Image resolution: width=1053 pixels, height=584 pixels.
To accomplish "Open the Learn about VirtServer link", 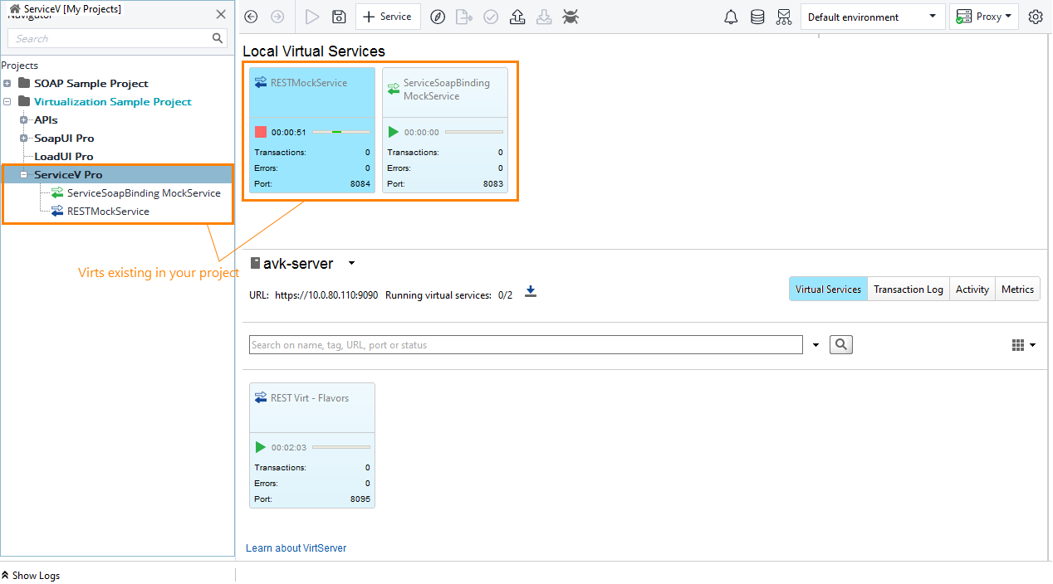I will (296, 548).
